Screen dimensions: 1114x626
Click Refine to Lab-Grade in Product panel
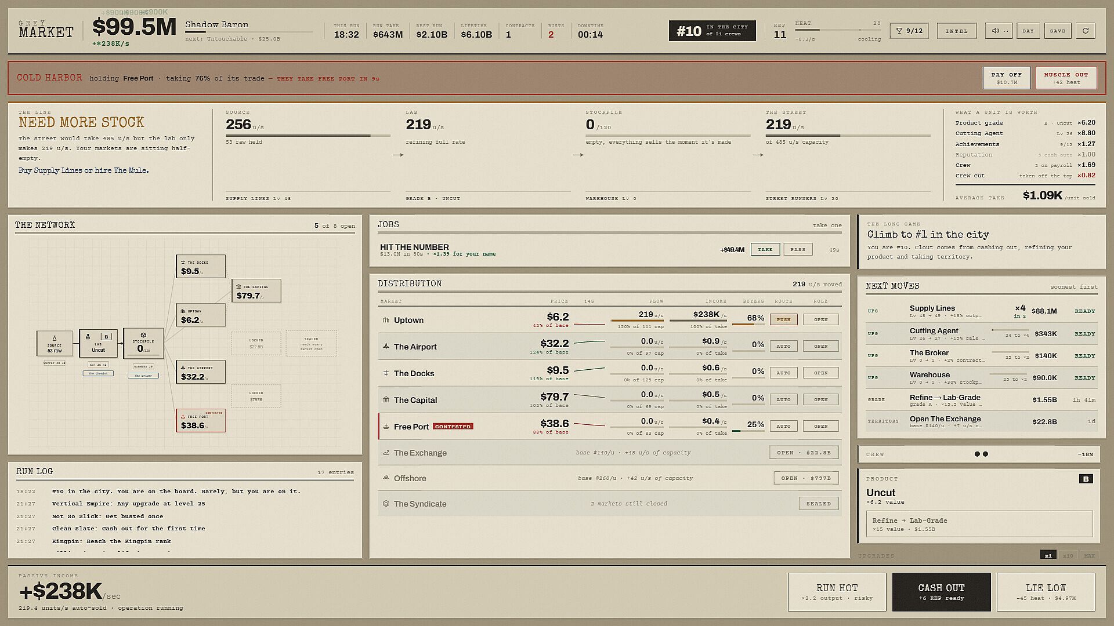pos(979,524)
